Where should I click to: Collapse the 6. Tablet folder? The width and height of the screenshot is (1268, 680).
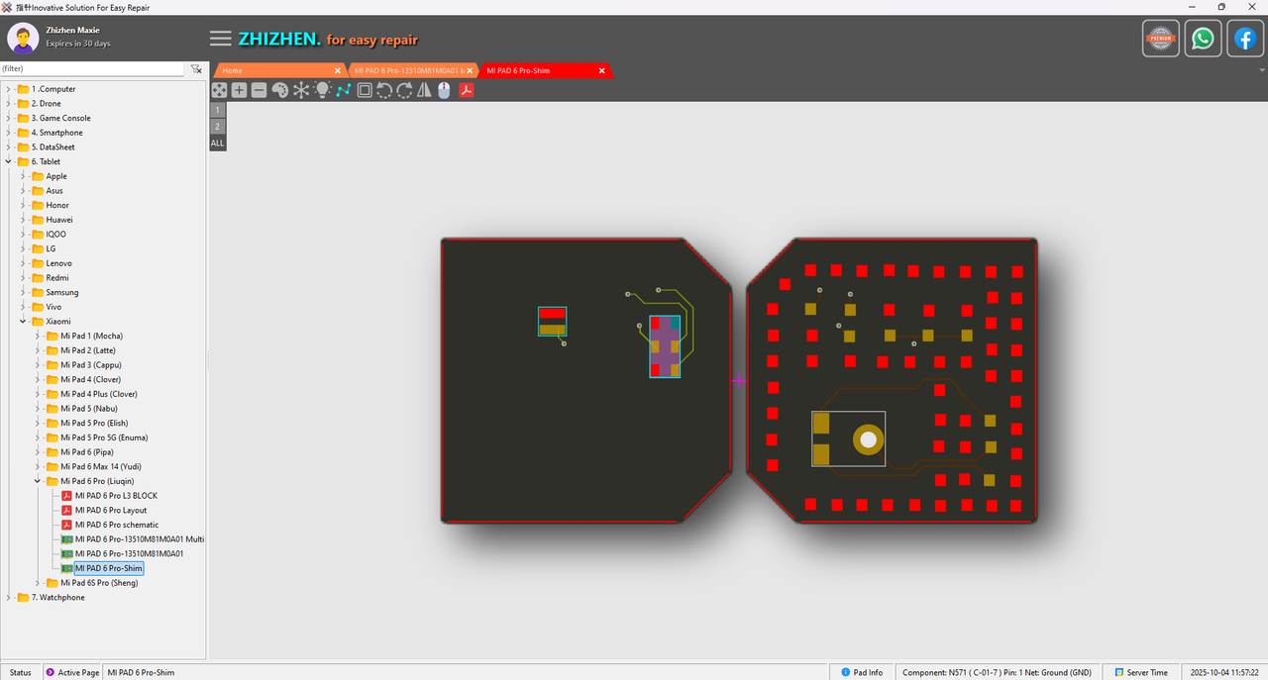(x=9, y=161)
